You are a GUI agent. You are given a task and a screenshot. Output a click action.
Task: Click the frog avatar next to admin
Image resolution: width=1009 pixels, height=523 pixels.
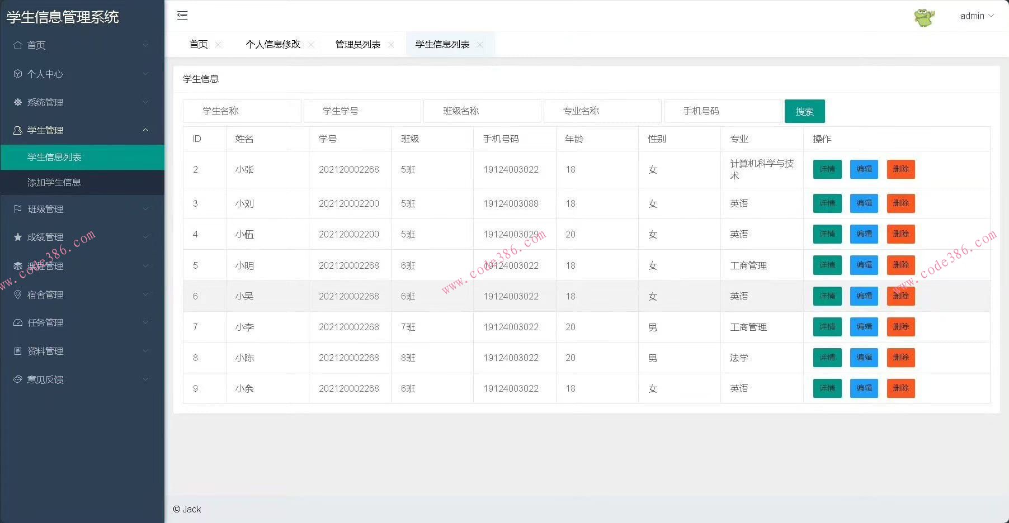click(925, 17)
